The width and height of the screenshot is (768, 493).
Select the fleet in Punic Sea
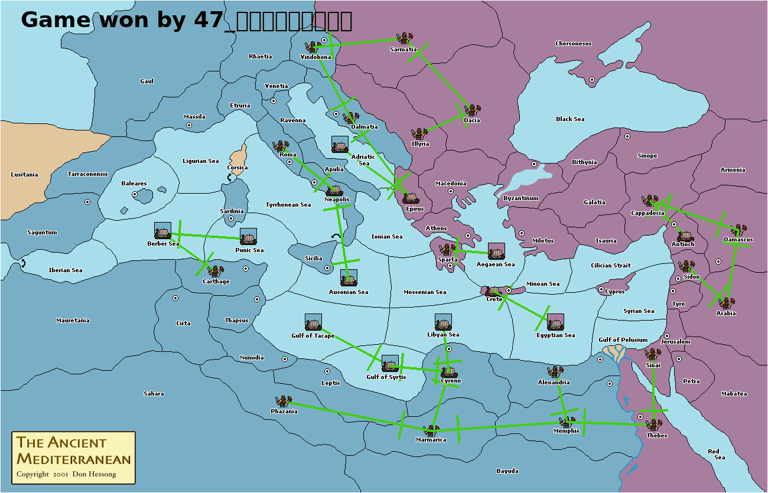(249, 237)
